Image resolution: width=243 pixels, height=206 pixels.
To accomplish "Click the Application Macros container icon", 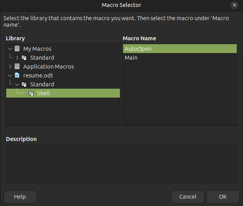I will (17, 67).
